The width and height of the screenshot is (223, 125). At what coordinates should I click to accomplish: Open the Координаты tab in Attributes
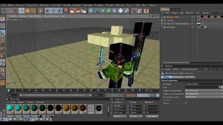178,77
